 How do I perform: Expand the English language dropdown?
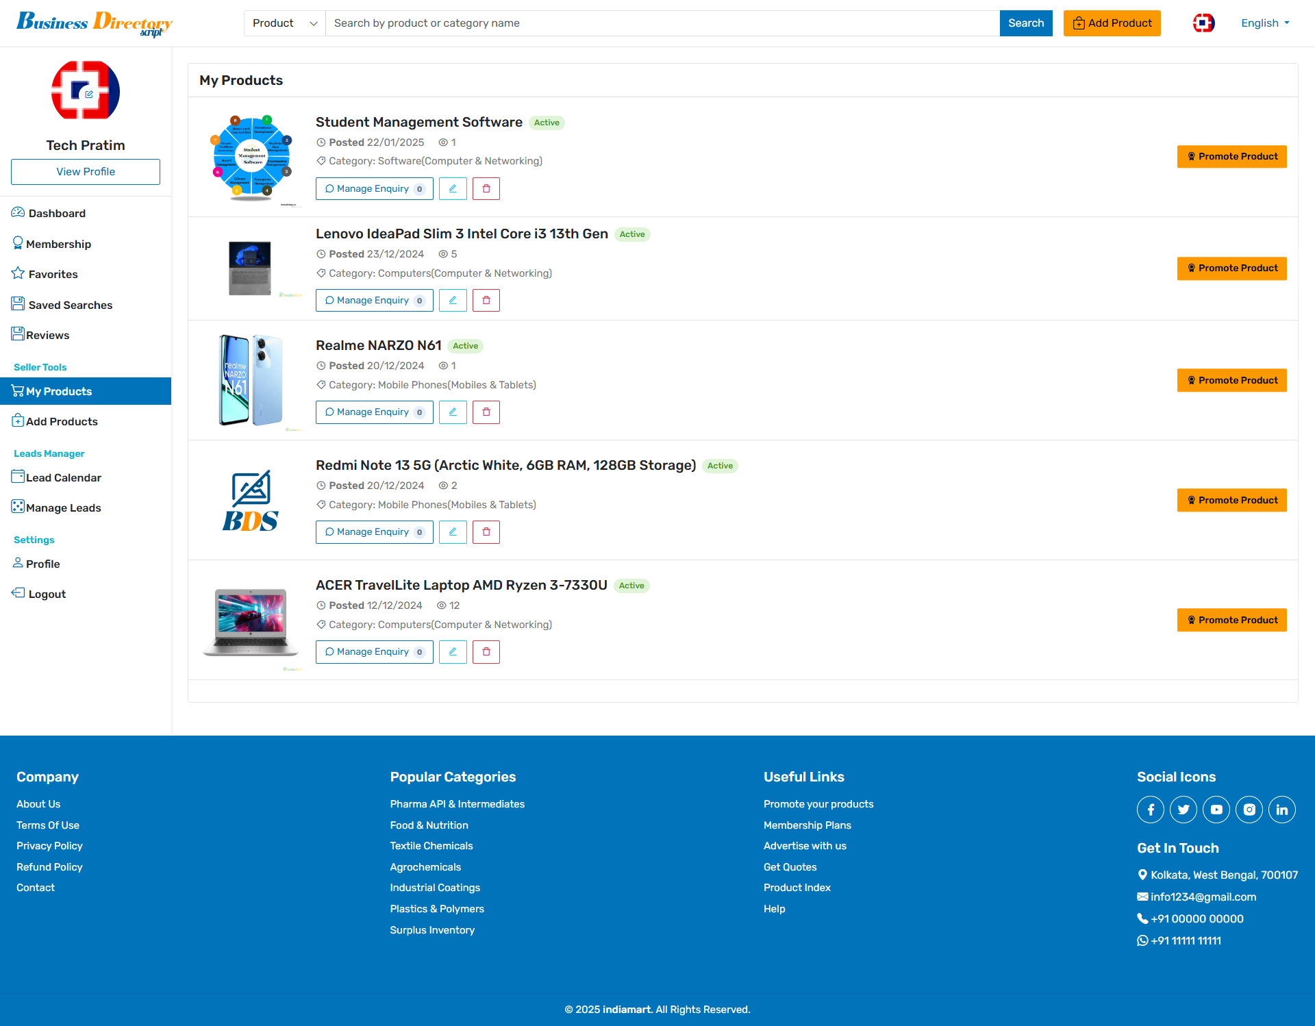[1265, 23]
